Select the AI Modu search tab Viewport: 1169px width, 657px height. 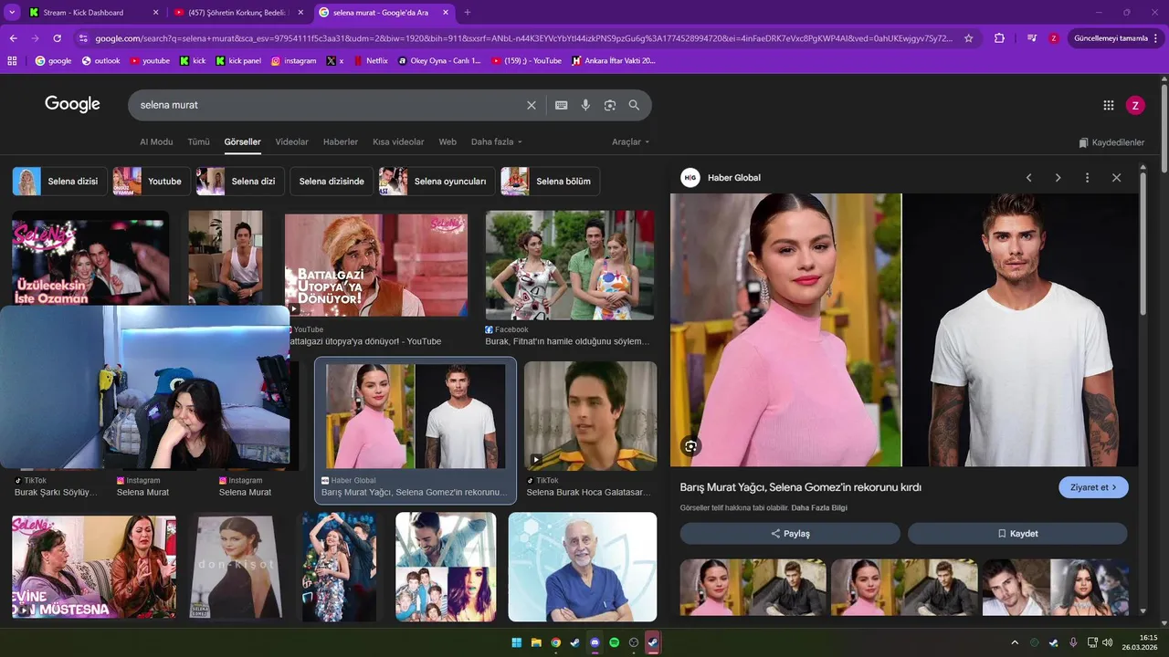coord(156,142)
